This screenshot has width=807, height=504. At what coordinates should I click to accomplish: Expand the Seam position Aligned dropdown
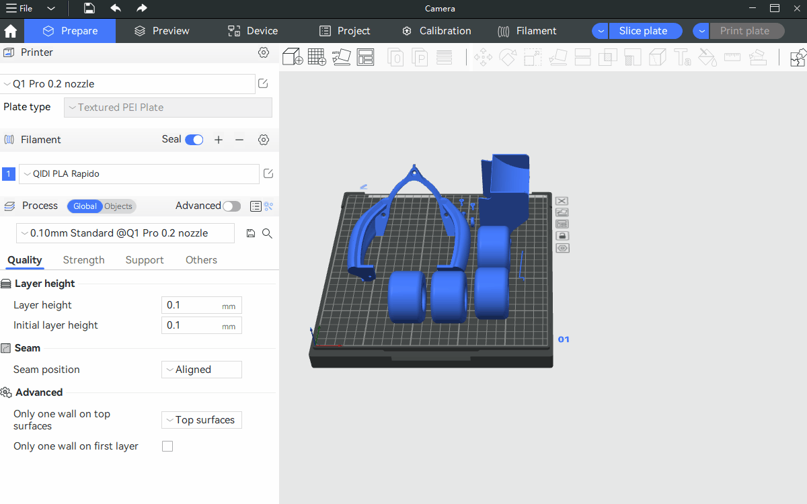(x=201, y=370)
